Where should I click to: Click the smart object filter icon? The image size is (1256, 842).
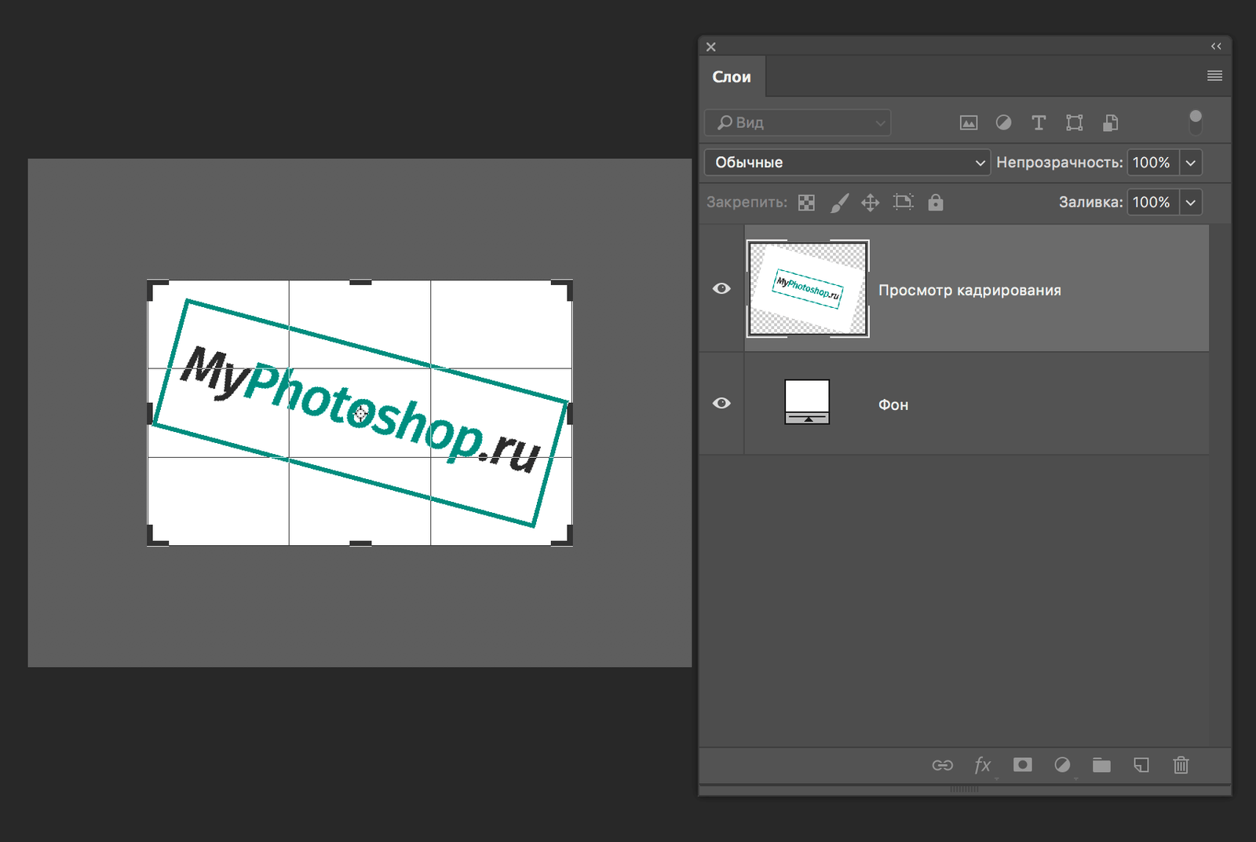1110,123
